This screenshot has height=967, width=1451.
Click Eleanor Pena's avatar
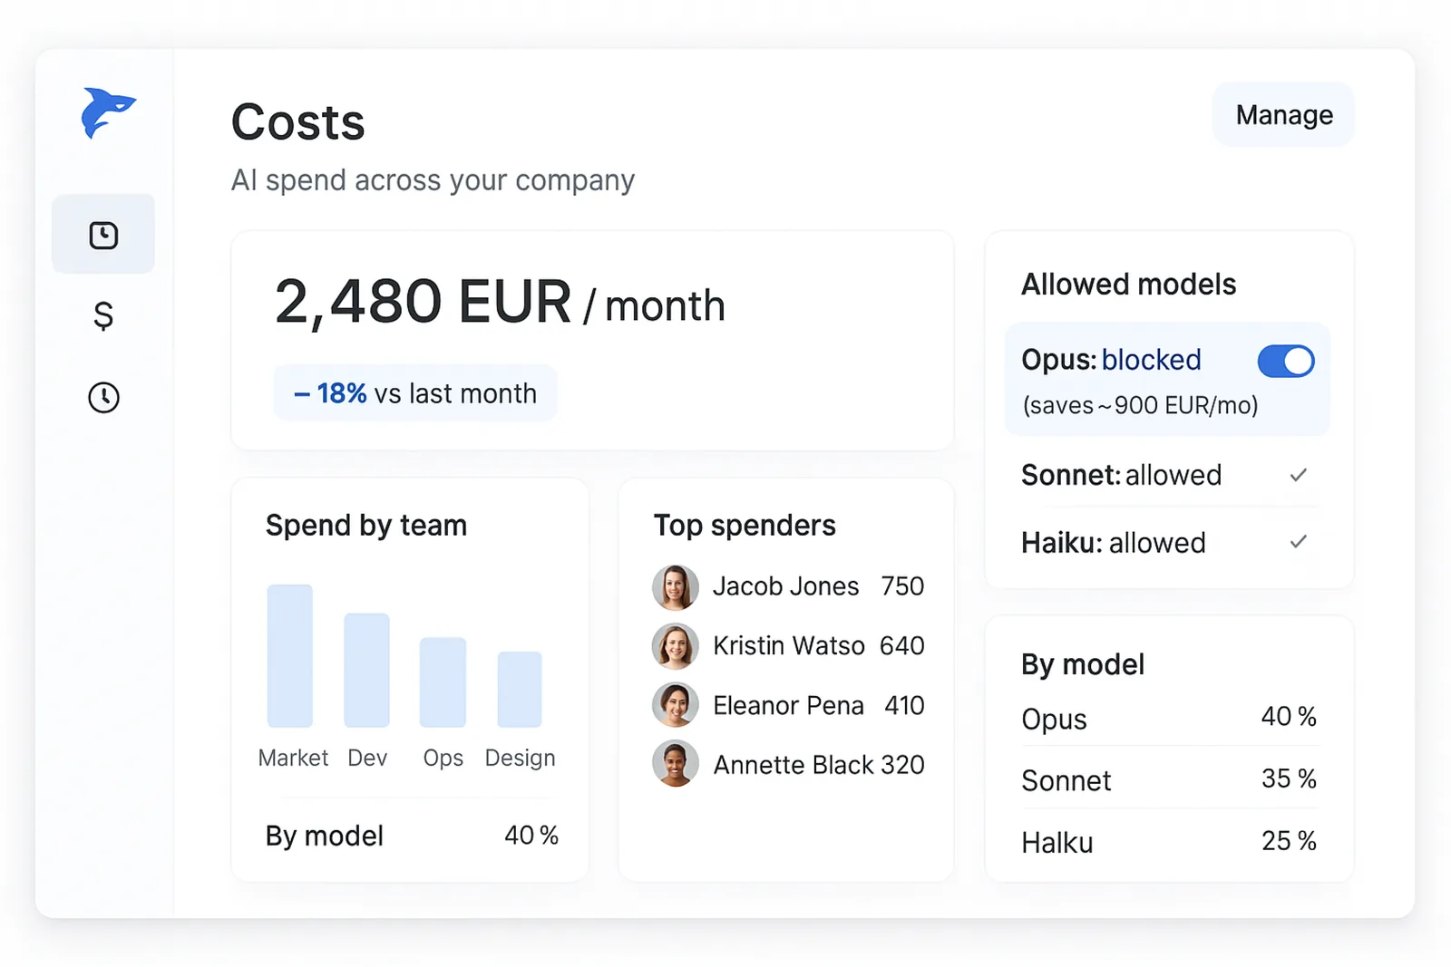pos(675,705)
